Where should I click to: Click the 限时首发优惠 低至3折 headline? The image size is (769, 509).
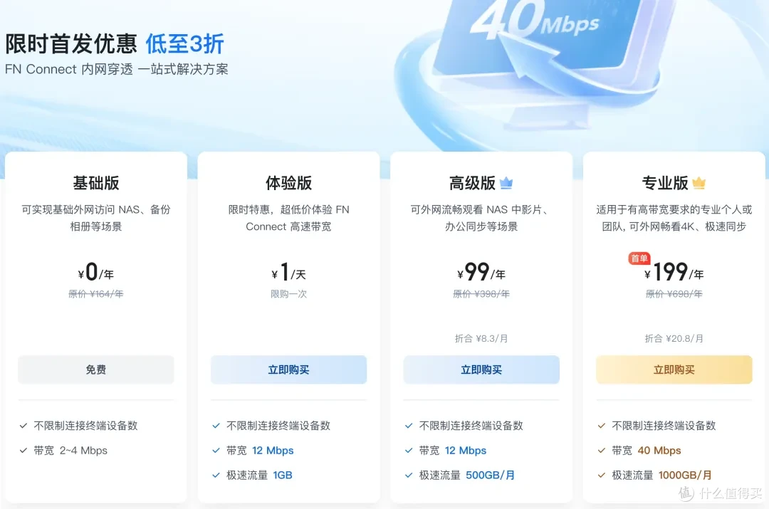114,43
